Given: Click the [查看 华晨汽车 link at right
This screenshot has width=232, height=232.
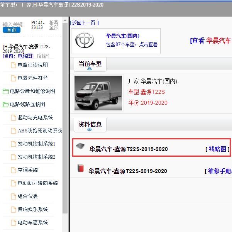Looking at the screenshot, I should (211, 41).
